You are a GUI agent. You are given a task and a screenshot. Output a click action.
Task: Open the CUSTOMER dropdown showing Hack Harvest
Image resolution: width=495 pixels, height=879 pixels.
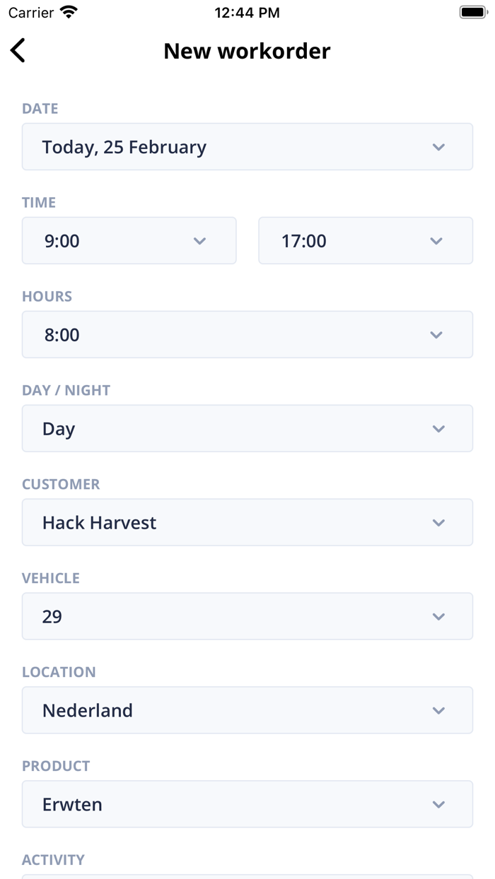tap(248, 522)
